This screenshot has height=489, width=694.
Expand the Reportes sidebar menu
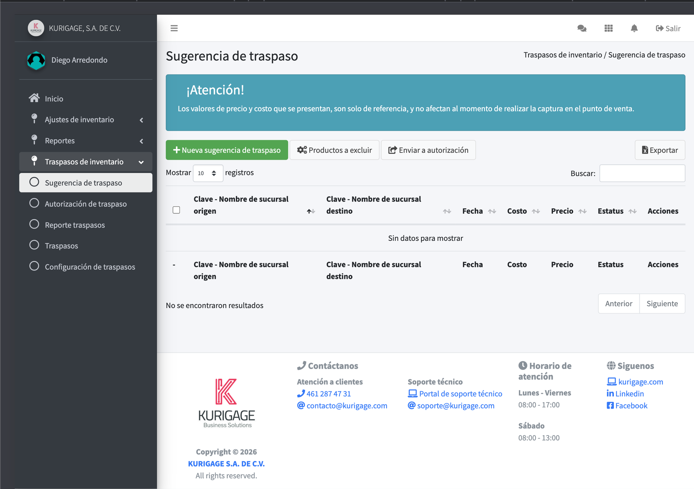click(60, 141)
